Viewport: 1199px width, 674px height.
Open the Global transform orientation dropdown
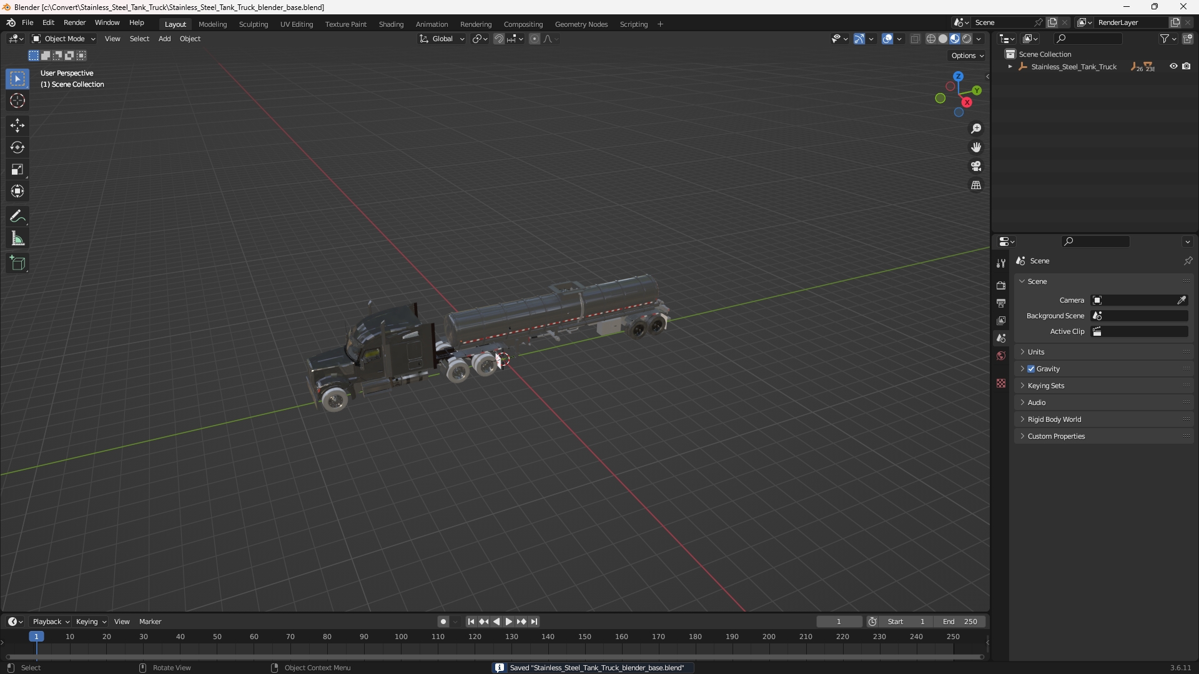coord(442,39)
